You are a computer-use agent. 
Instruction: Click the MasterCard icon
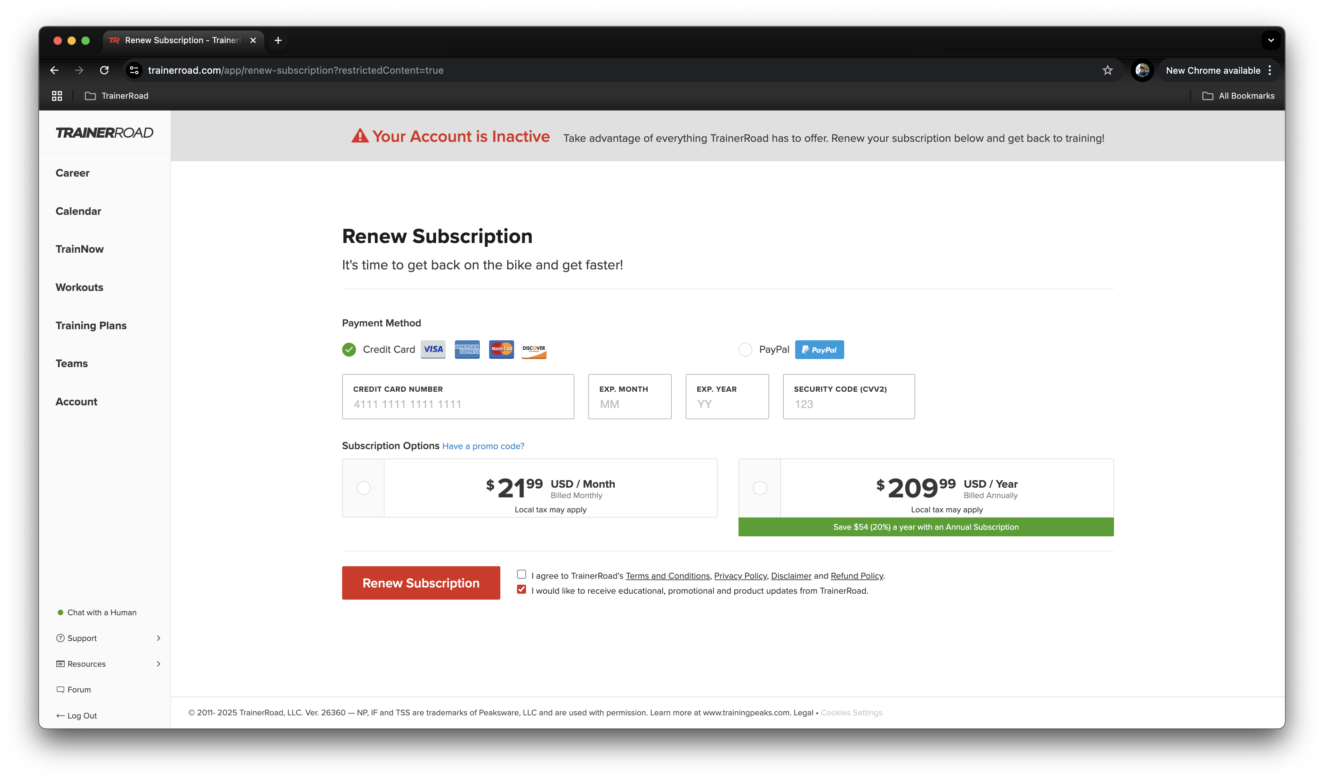pyautogui.click(x=501, y=350)
